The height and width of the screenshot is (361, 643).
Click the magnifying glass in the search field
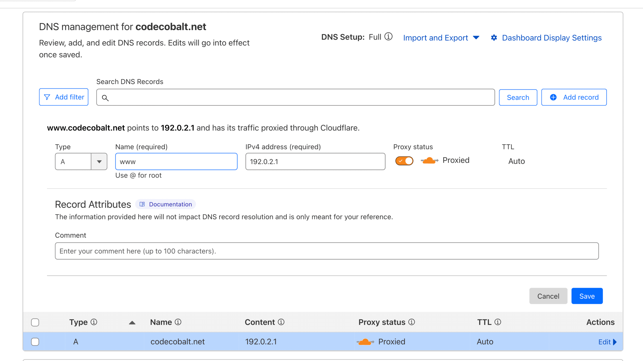click(105, 98)
